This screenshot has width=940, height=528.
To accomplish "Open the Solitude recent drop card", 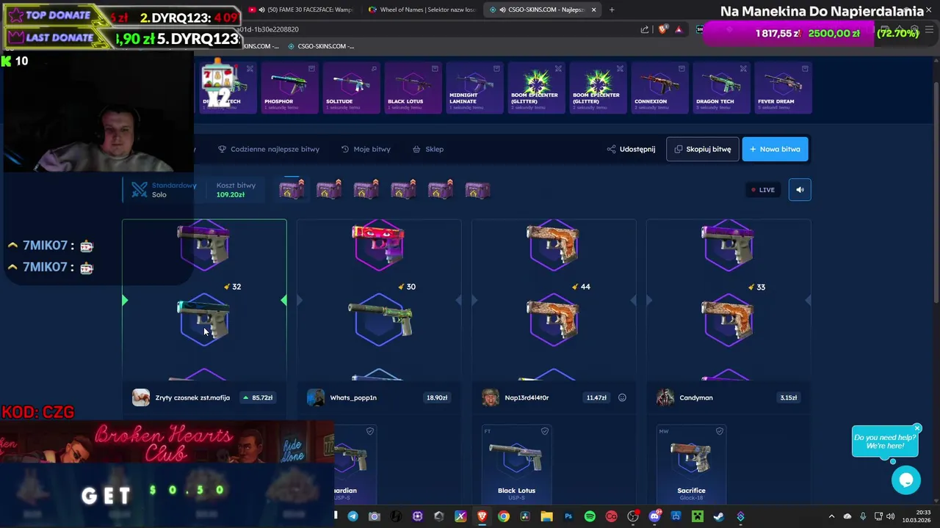I will 351,88.
